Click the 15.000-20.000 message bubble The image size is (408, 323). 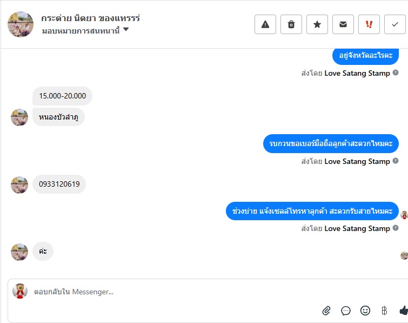(62, 96)
